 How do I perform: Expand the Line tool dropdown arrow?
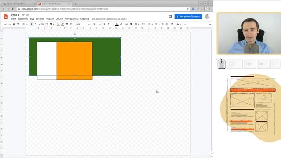[x=39, y=24]
